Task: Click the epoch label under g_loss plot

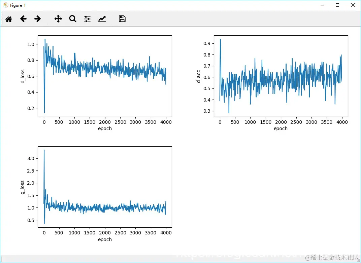Action: [x=105, y=239]
